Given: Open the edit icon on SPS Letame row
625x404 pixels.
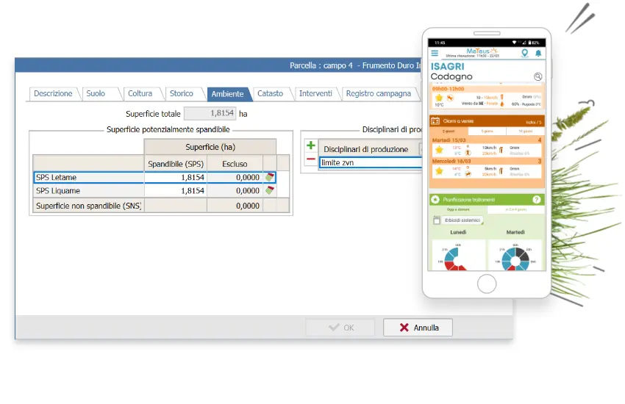Looking at the screenshot, I should [x=270, y=177].
